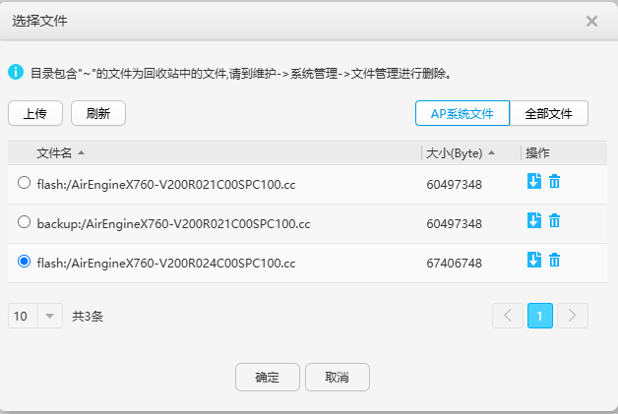
Task: Select backup V200R021C00SPC100.cc radio button
Action: coord(25,222)
